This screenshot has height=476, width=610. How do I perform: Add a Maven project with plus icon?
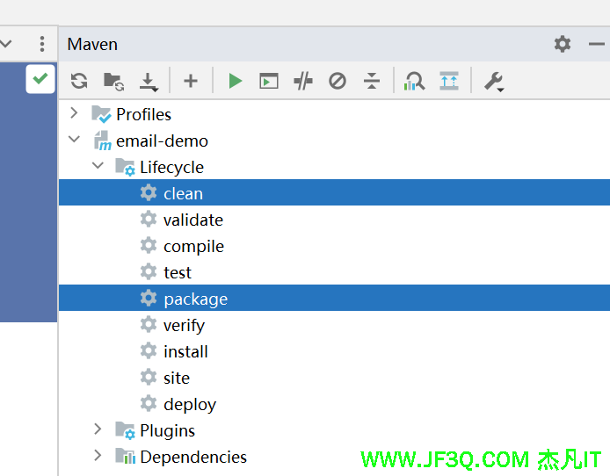click(191, 82)
